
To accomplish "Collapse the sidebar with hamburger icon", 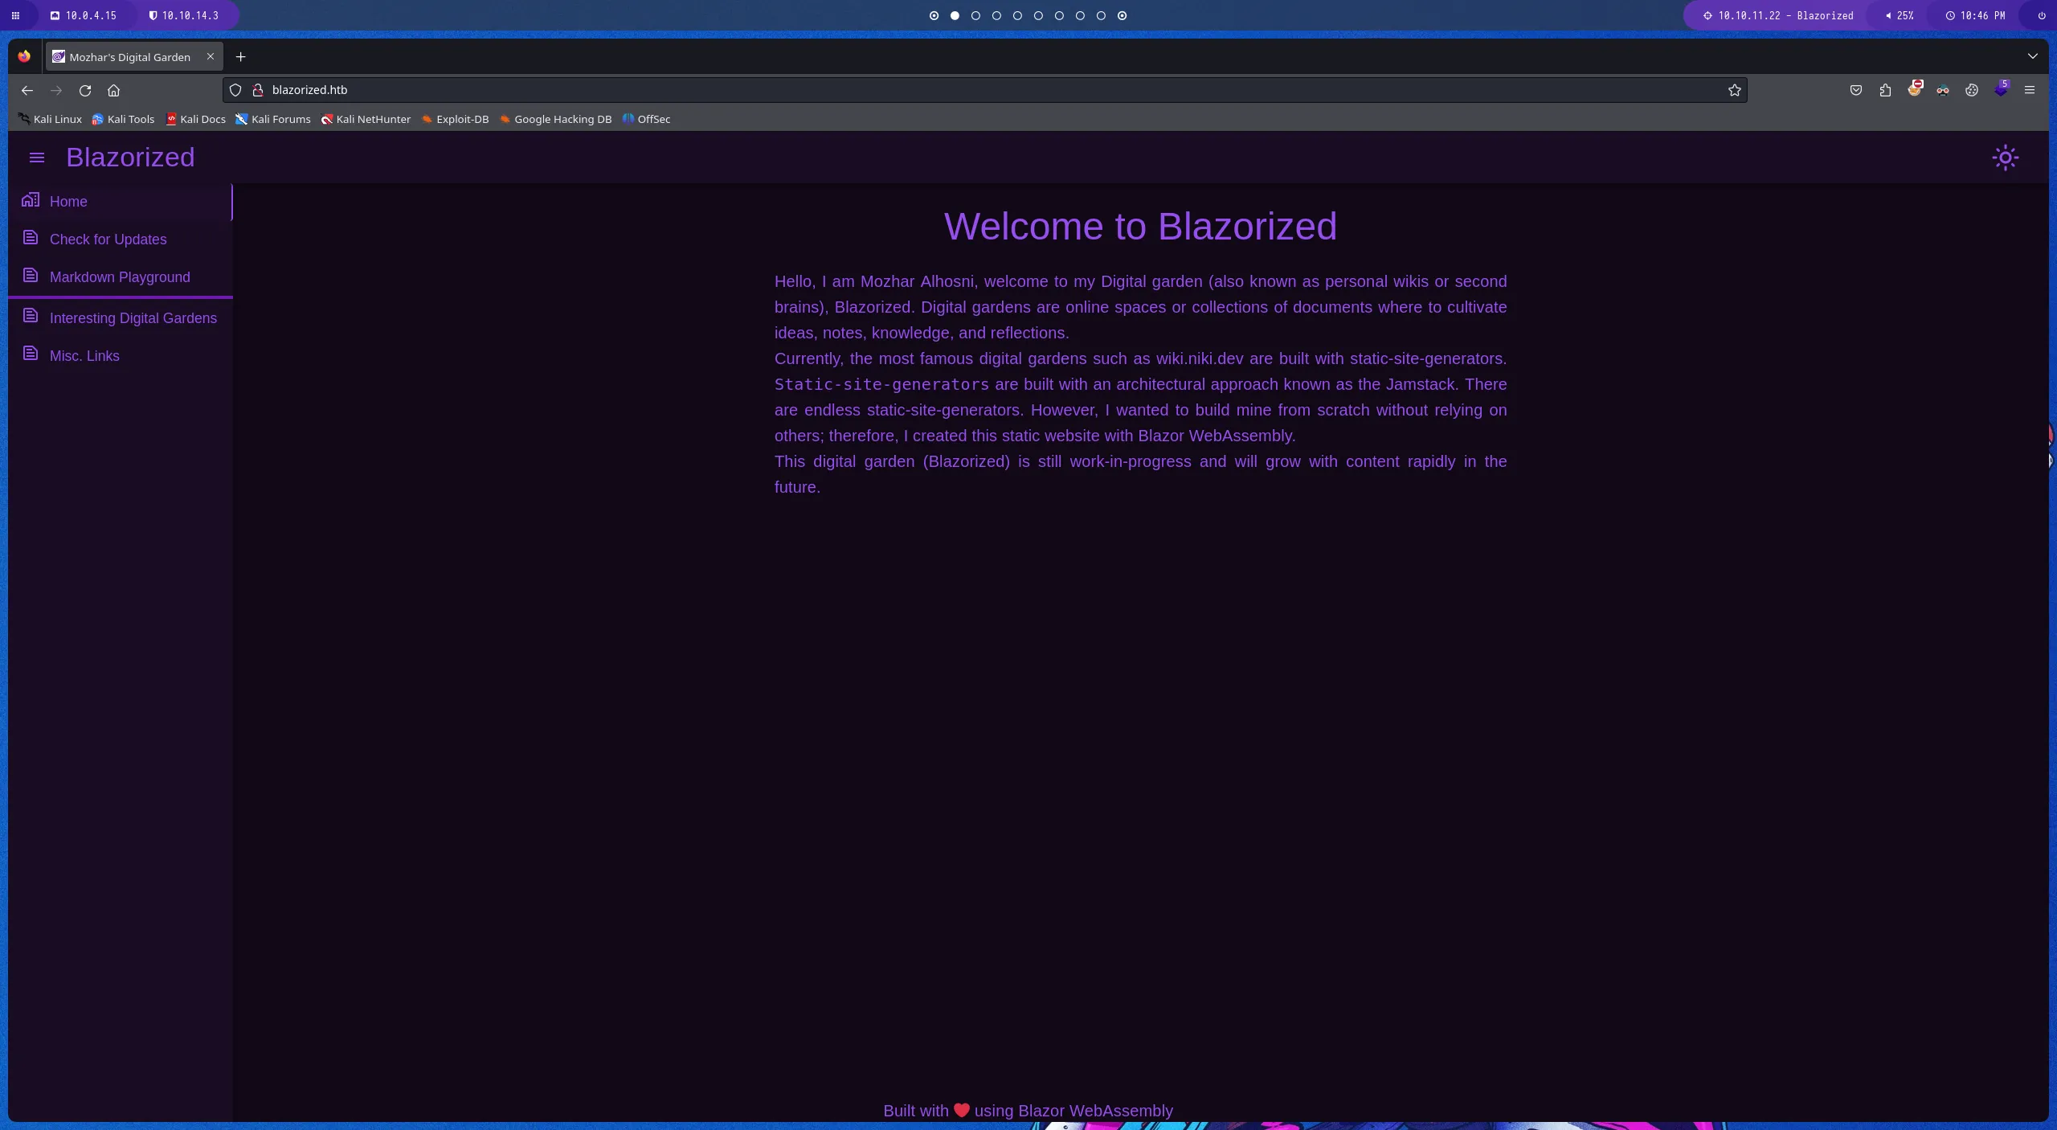I will 36,157.
